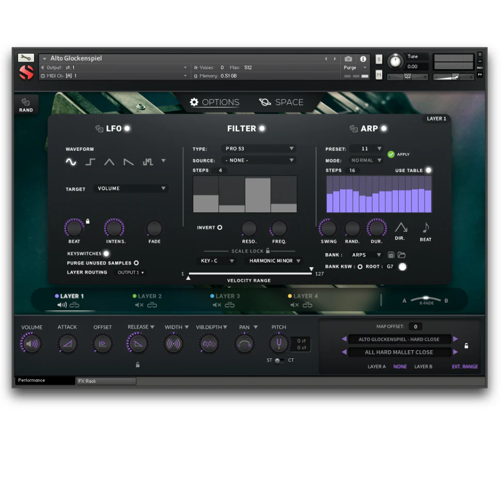Viewport: 501px width, 501px height.
Task: Click the wrench edit icon
Action: (26, 58)
